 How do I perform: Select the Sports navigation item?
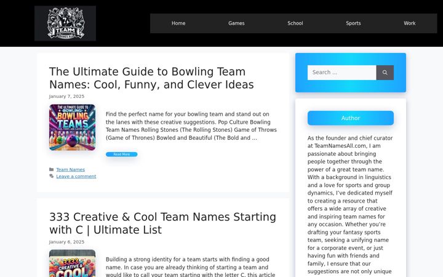(353, 23)
